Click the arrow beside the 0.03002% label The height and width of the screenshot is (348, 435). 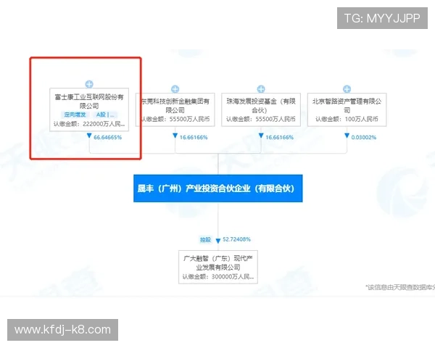347,136
